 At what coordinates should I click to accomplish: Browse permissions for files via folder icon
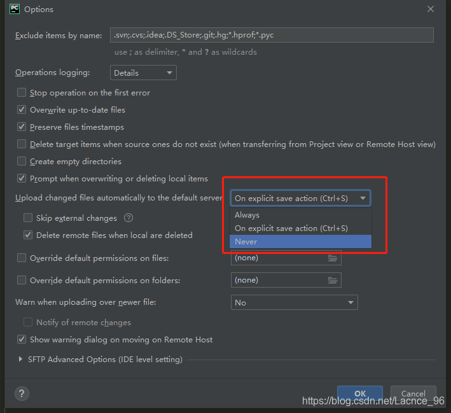333,258
